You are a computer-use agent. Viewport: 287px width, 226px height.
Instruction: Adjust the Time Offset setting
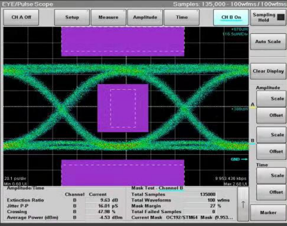point(271,192)
